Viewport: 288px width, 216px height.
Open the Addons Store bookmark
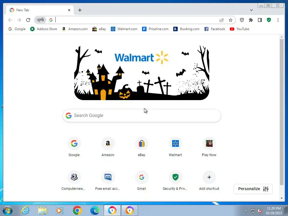(44, 29)
